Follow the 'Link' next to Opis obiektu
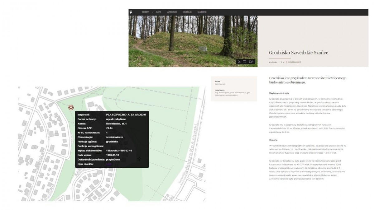 pyautogui.click(x=108, y=164)
